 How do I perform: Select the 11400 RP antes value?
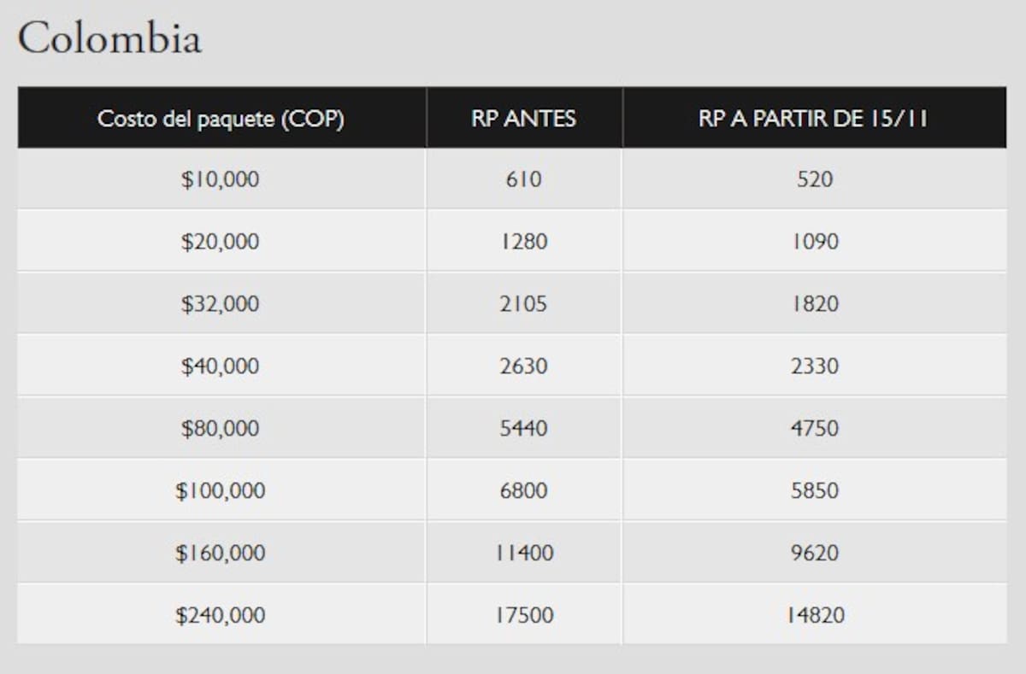(x=523, y=554)
